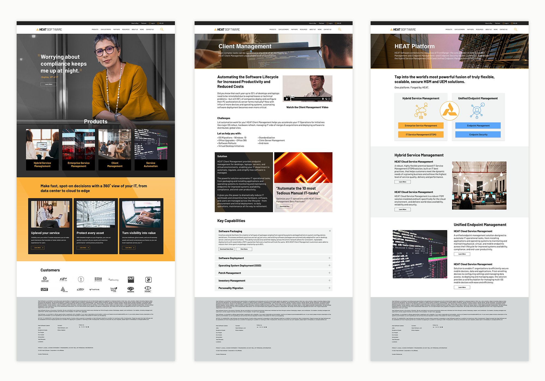The height and width of the screenshot is (381, 545).
Task: Expand the Software Deployment accordion
Action: pos(274,258)
